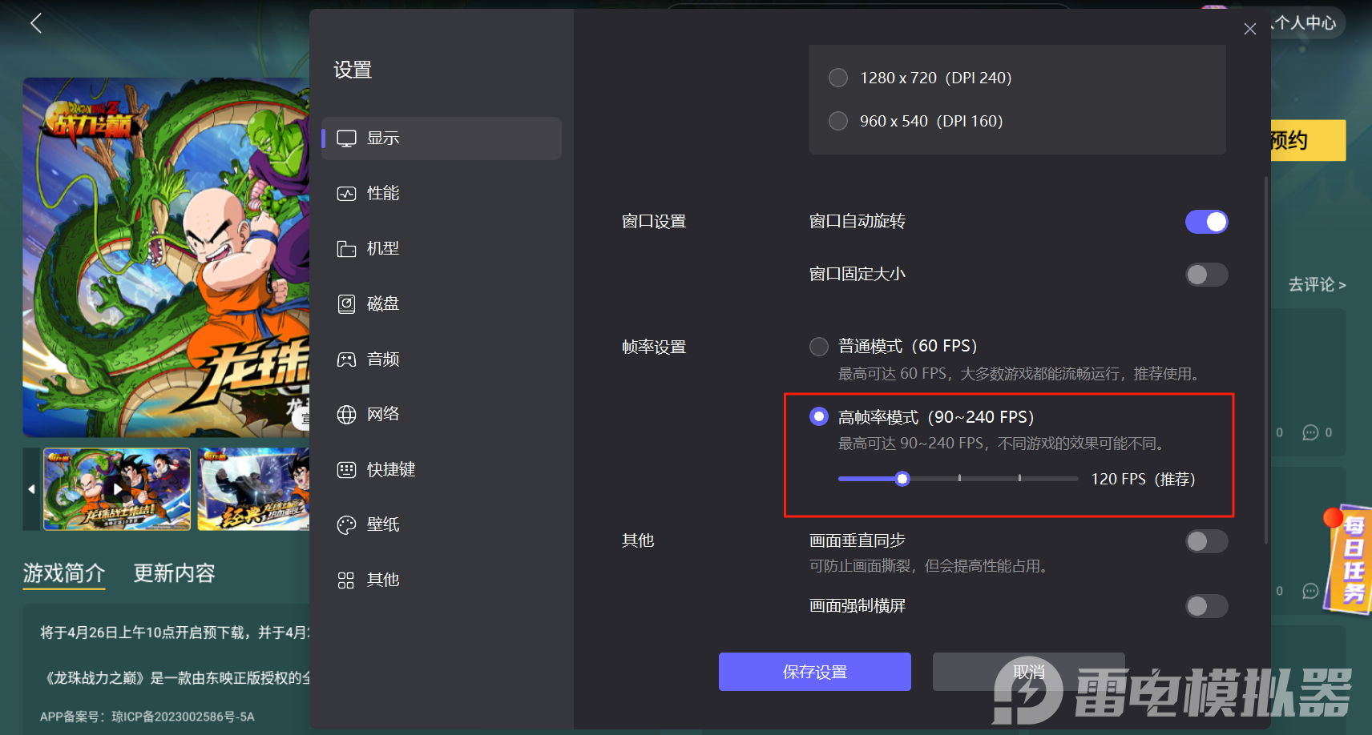Click the 保存设置 button
The width and height of the screenshot is (1372, 735).
815,672
